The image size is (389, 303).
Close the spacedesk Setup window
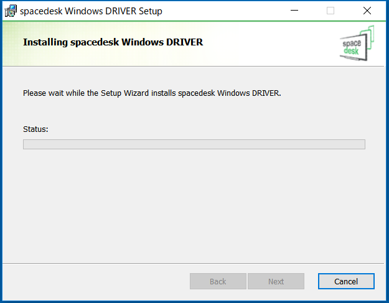coord(367,11)
